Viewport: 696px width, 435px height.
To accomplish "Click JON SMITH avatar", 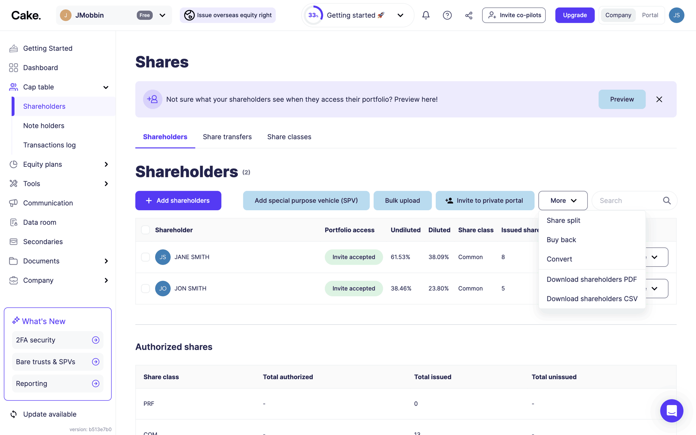I will [163, 289].
